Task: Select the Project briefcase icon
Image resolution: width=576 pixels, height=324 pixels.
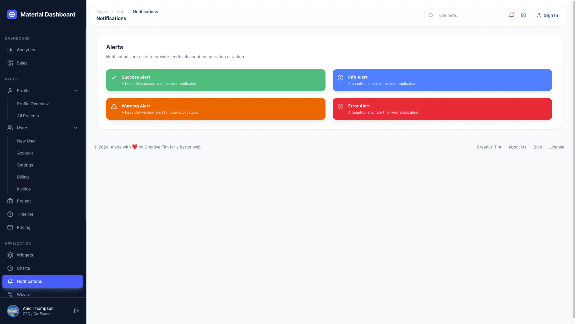Action: coord(10,201)
